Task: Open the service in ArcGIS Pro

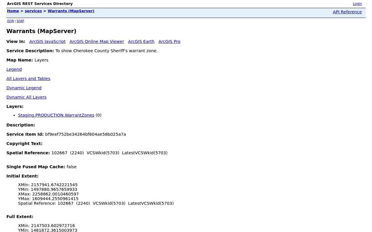Action: (169, 41)
